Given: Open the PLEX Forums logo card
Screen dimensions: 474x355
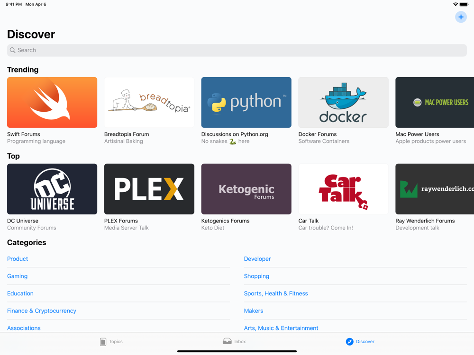Looking at the screenshot, I should coord(149,189).
